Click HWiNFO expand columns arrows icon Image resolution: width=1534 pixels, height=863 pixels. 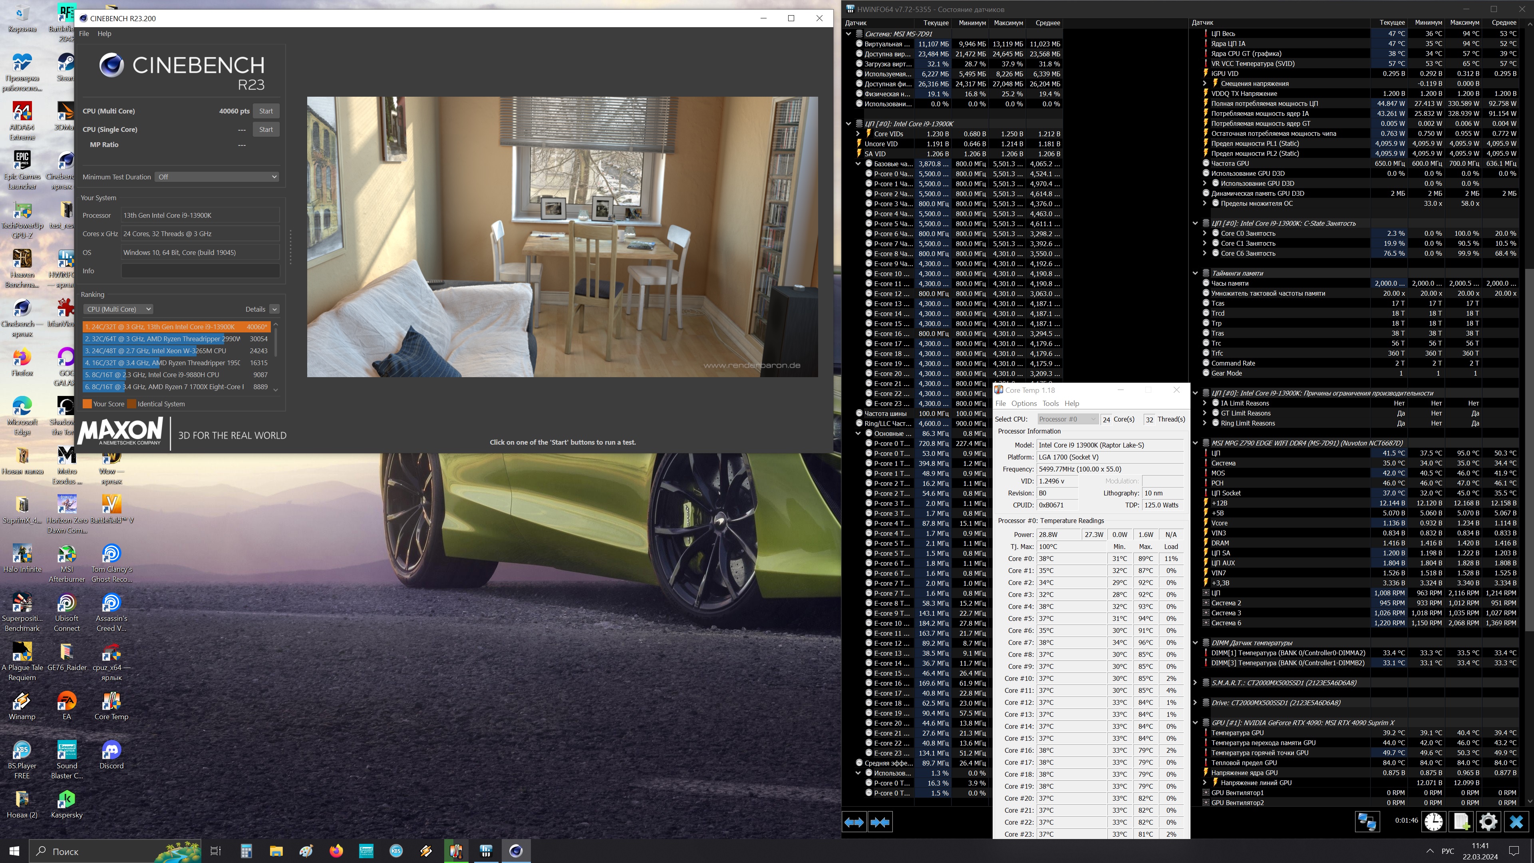[x=854, y=823]
